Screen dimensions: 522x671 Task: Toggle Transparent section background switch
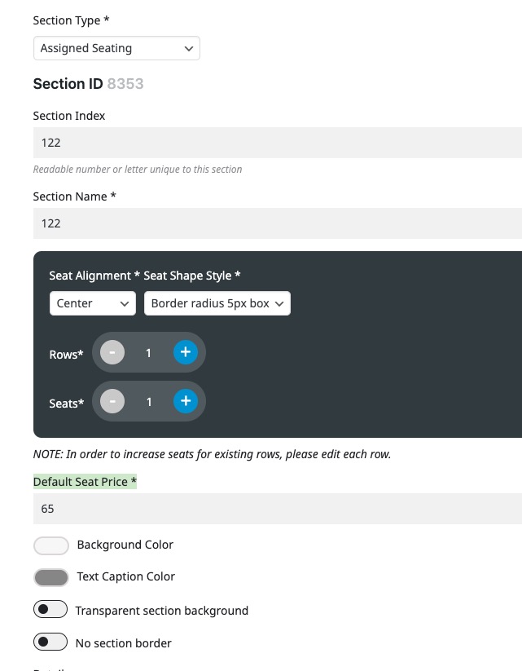50,609
